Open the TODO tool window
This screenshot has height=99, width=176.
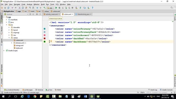(58, 90)
